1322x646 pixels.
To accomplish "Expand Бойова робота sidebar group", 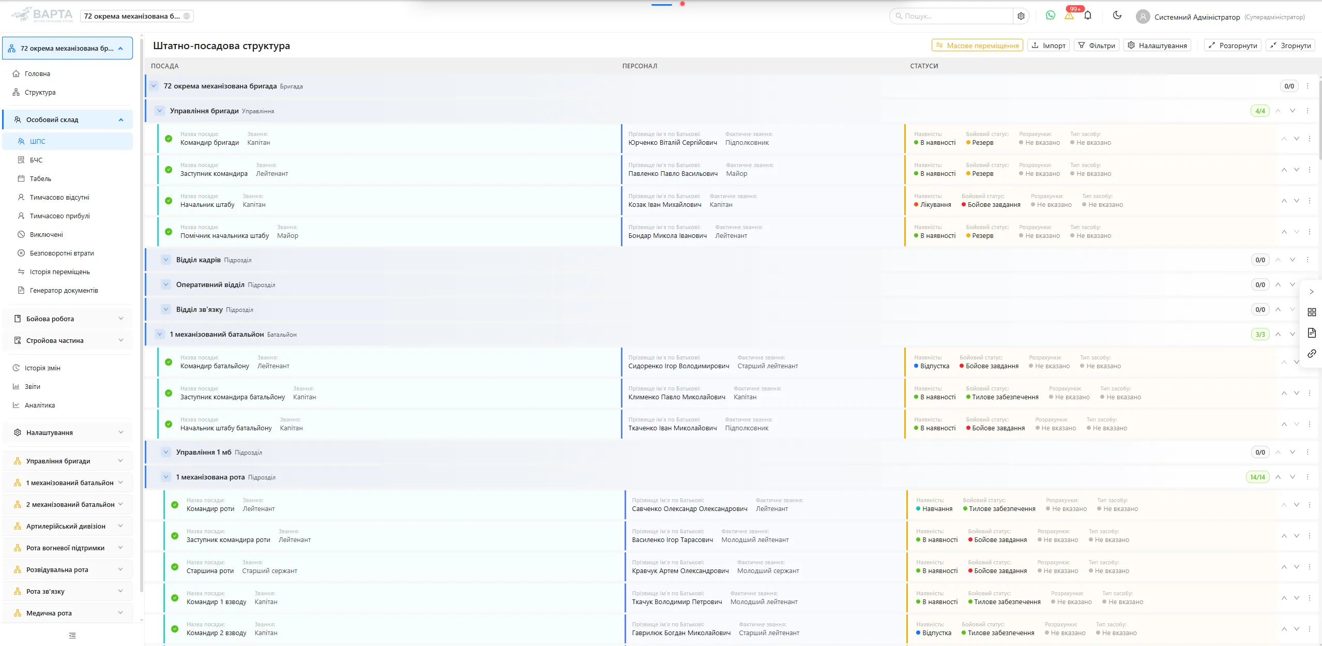I will 67,319.
